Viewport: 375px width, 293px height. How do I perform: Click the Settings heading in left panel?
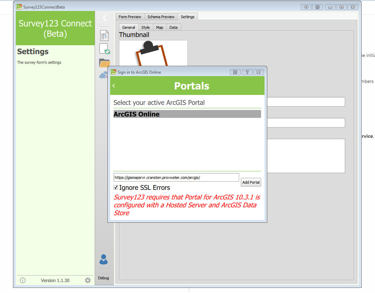(x=33, y=52)
